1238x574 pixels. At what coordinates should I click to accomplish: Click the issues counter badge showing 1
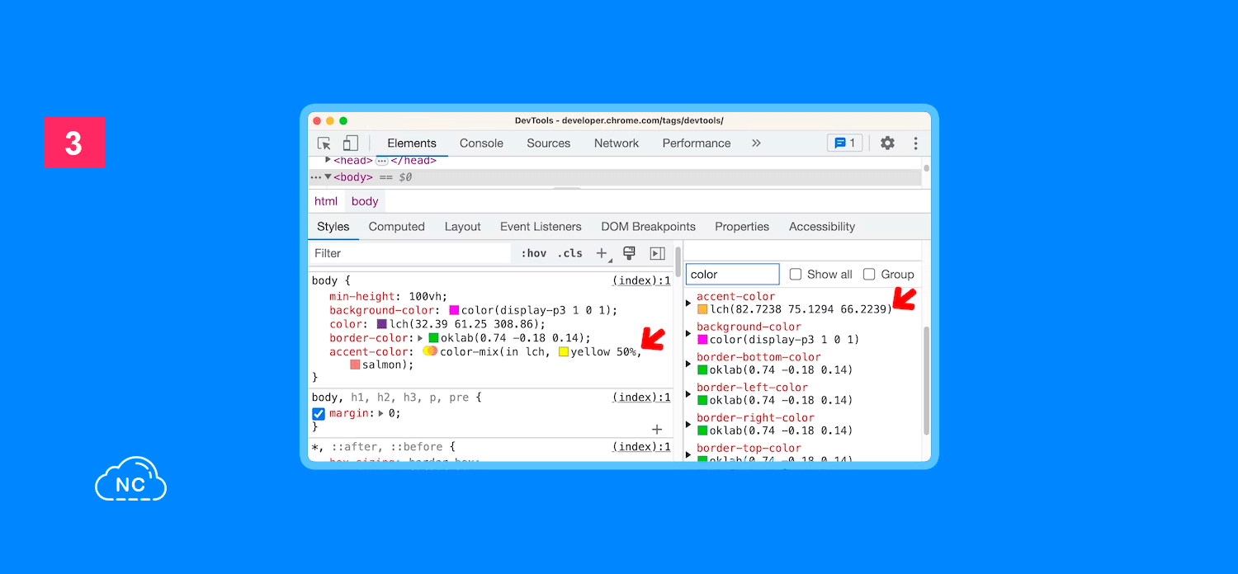pos(844,143)
